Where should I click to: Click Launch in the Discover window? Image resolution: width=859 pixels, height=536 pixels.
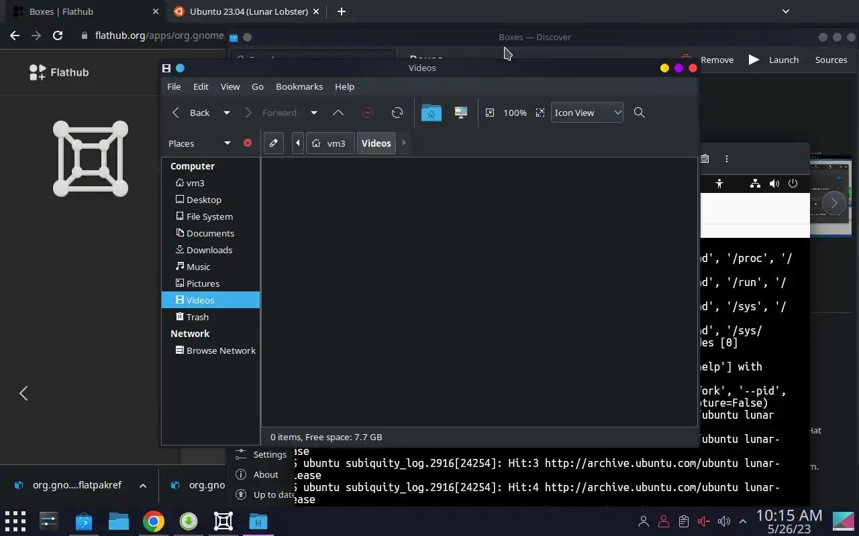click(x=773, y=60)
